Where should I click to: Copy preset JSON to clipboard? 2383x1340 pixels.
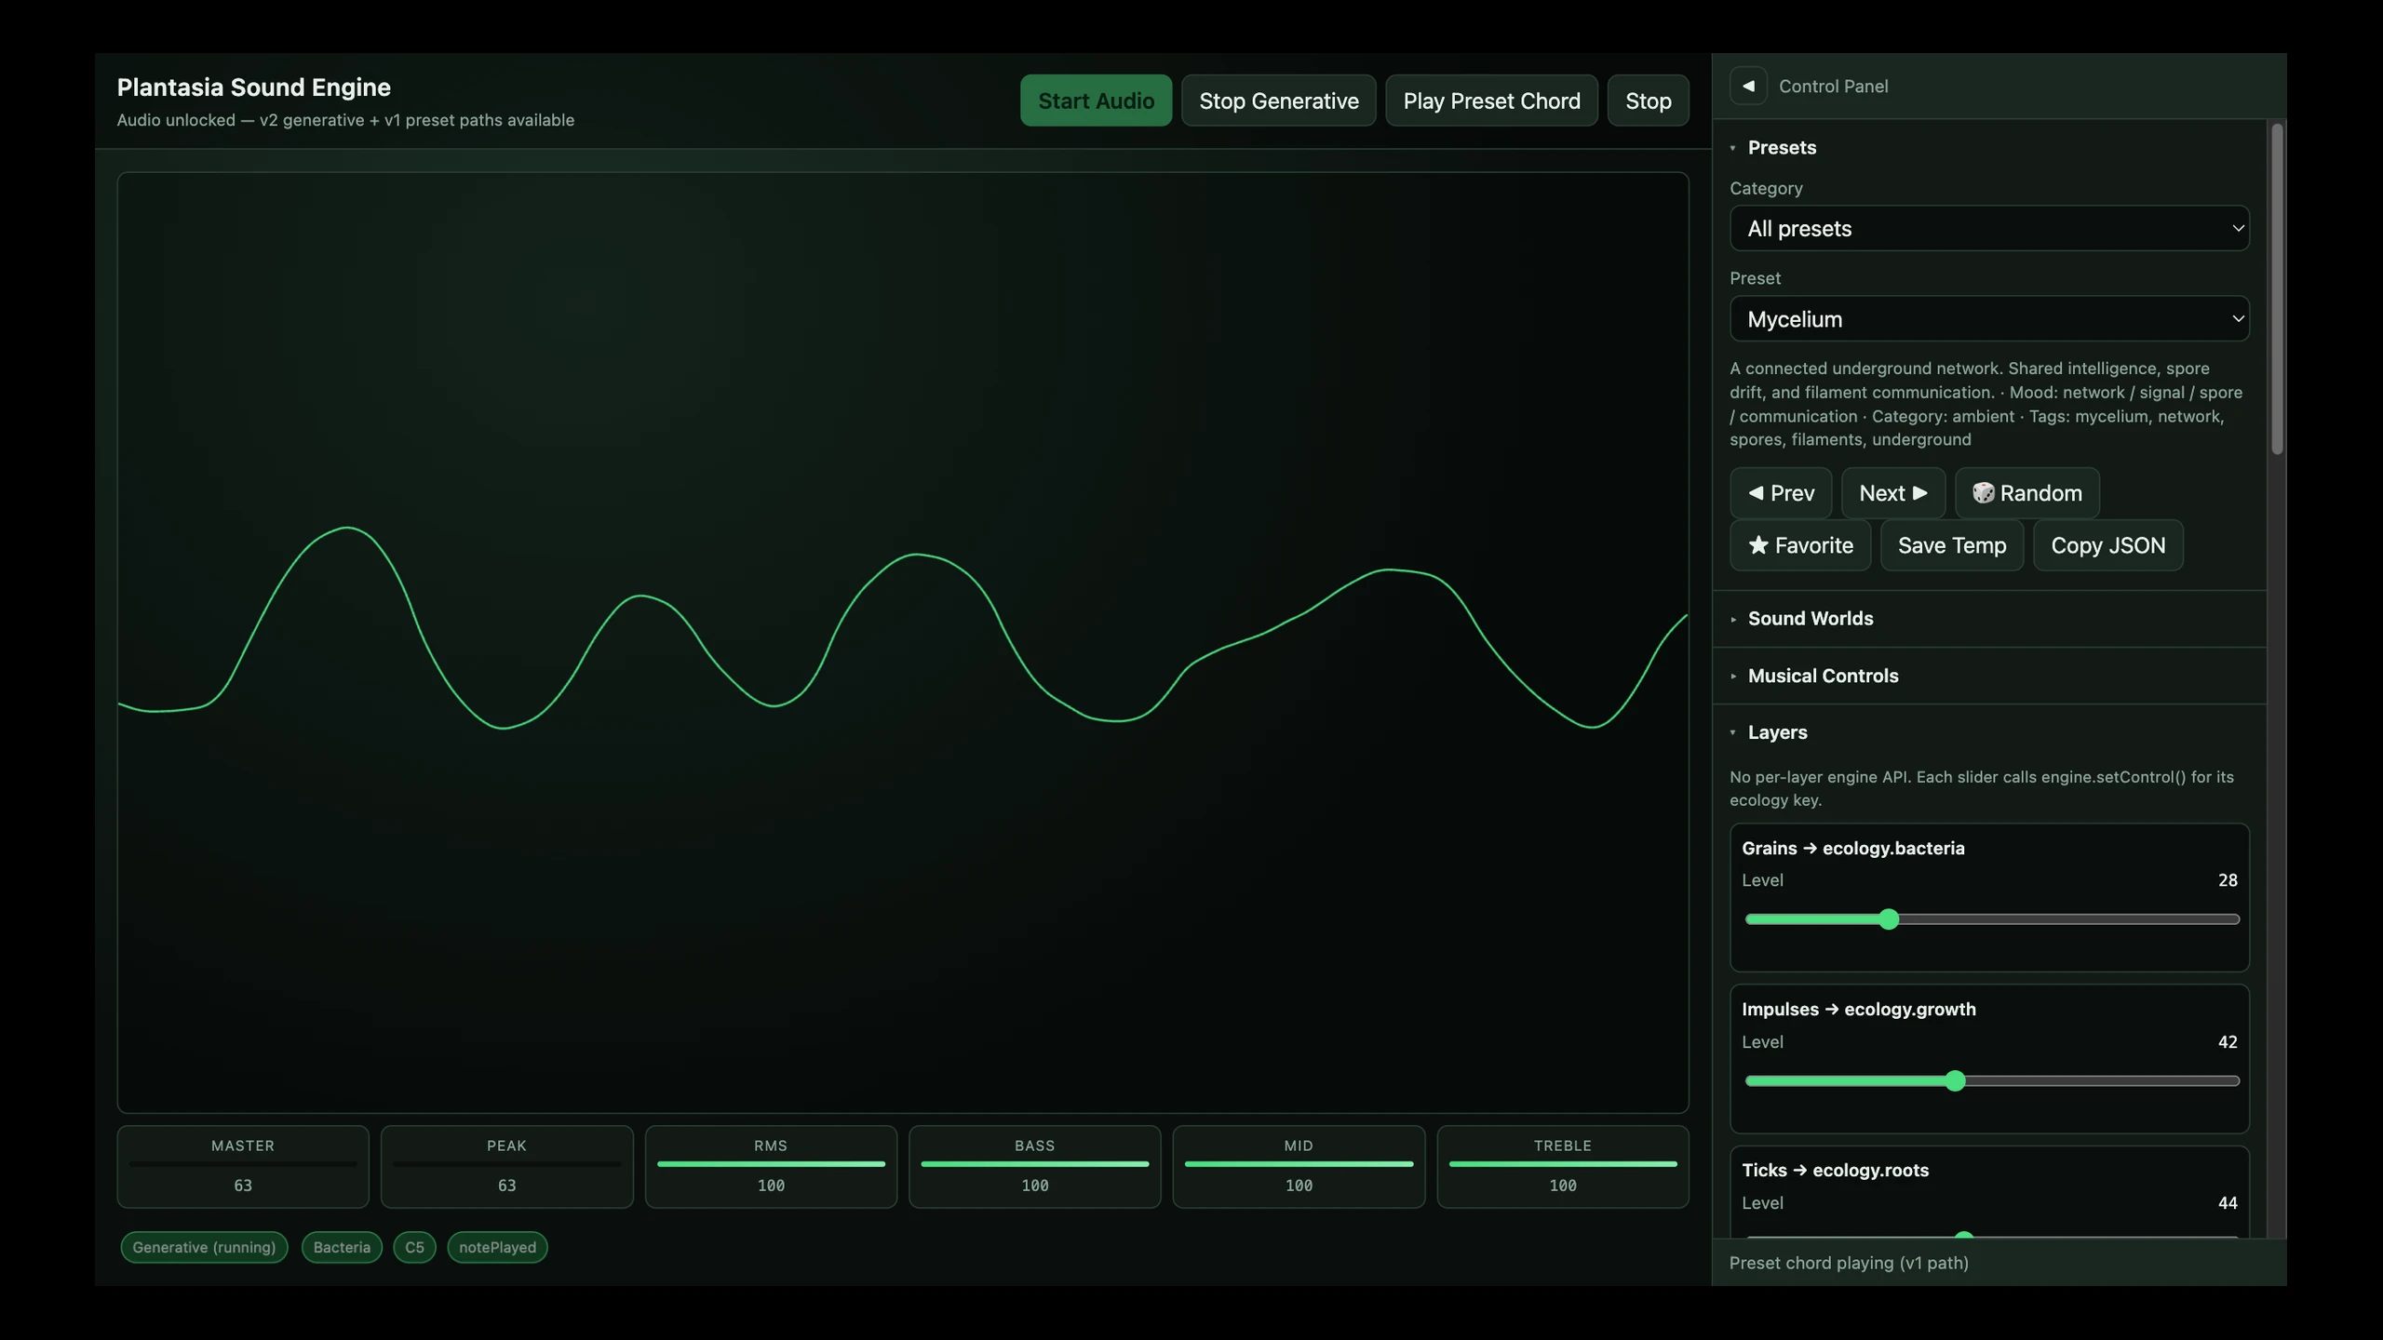click(2108, 545)
